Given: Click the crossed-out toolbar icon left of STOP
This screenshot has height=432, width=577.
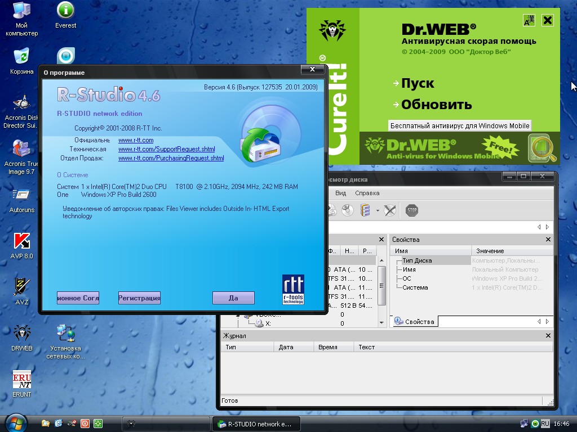Looking at the screenshot, I should pos(390,210).
